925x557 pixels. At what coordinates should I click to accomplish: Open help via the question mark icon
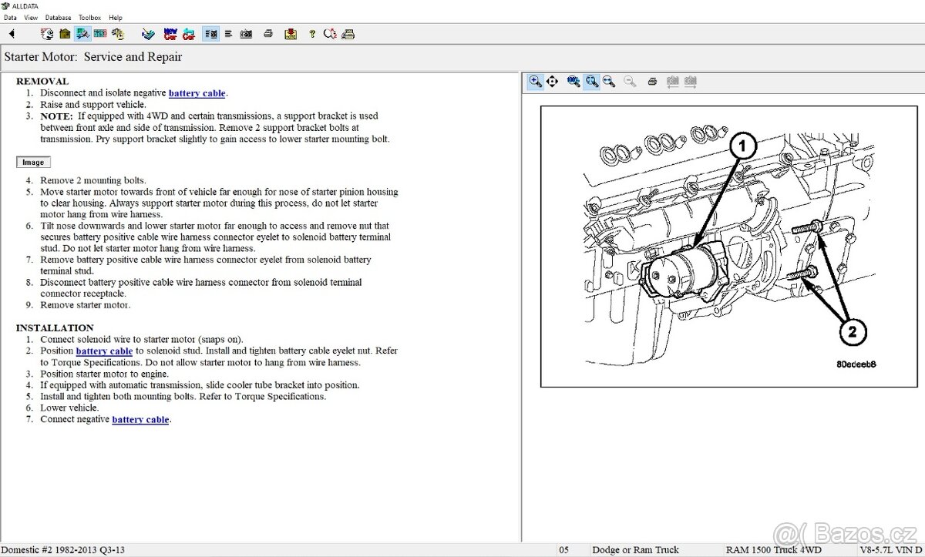311,34
